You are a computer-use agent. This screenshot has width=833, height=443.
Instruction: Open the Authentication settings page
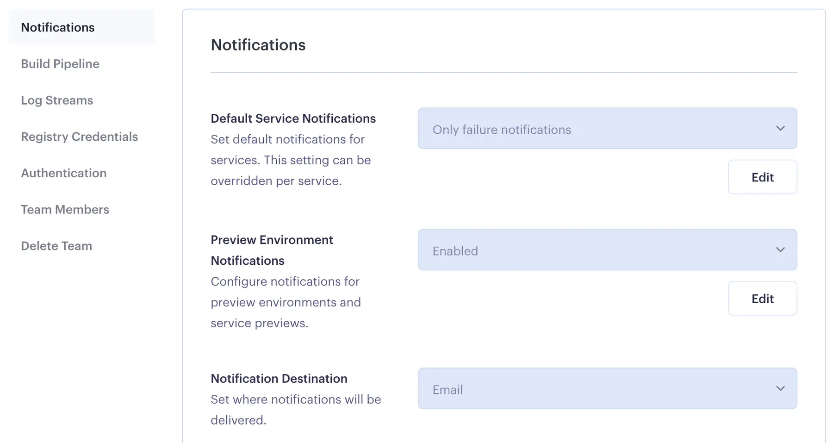tap(63, 173)
